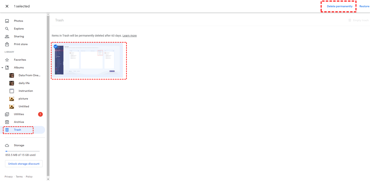Click the 'Utilities' label

pyautogui.click(x=19, y=114)
